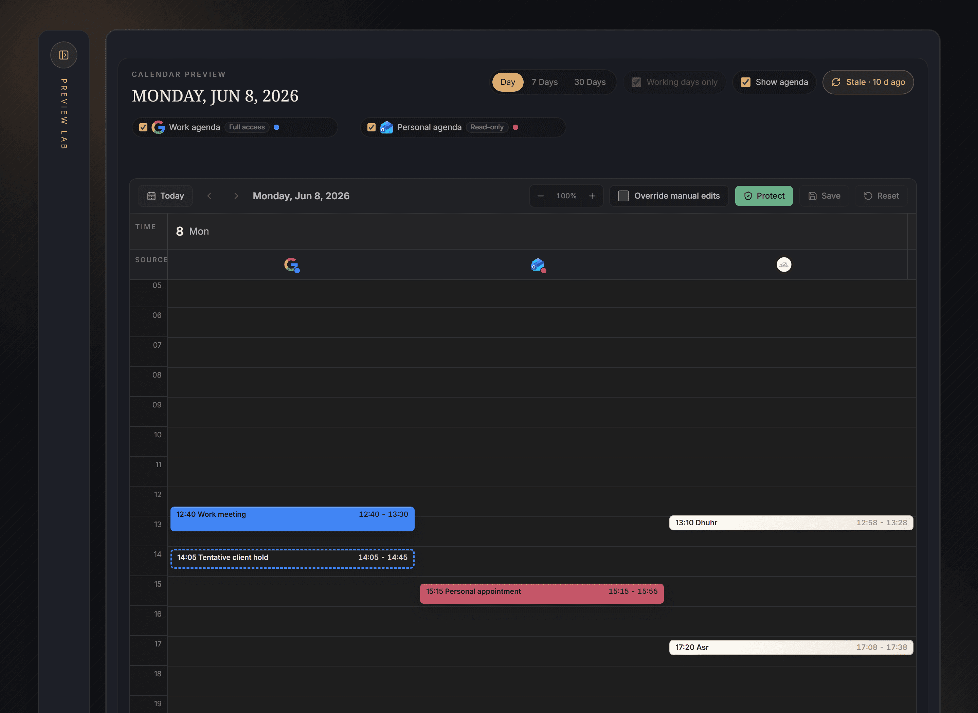The width and height of the screenshot is (978, 713).
Task: Click the Reset button
Action: (881, 196)
